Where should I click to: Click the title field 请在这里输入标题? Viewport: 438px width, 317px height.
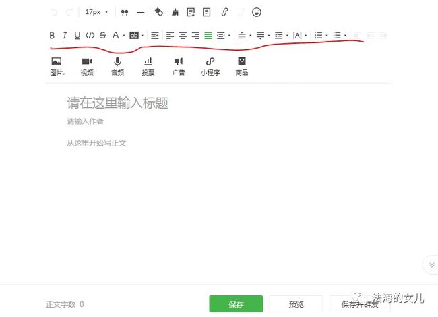click(118, 103)
